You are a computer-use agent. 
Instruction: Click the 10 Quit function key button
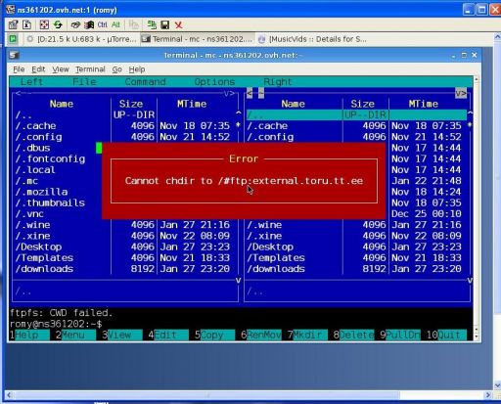tap(446, 335)
